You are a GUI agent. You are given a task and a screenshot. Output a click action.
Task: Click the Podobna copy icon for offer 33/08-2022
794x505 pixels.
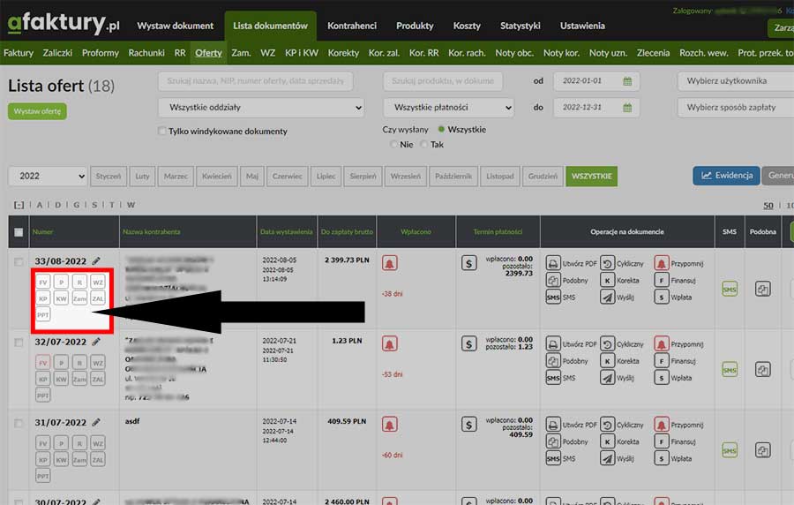(x=762, y=289)
